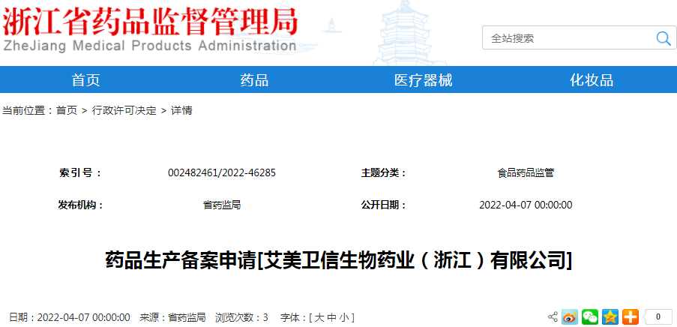Viewport: 677px width, 327px height.
Task: Click the share count box showing 0
Action: 658,317
